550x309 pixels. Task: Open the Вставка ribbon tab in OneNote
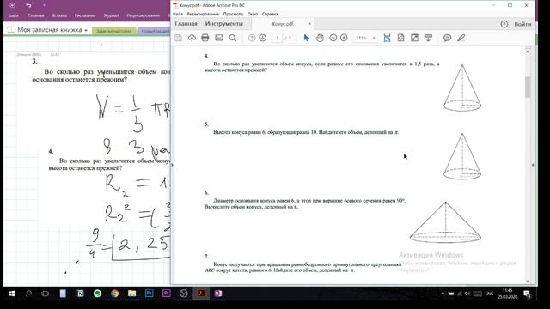click(59, 15)
